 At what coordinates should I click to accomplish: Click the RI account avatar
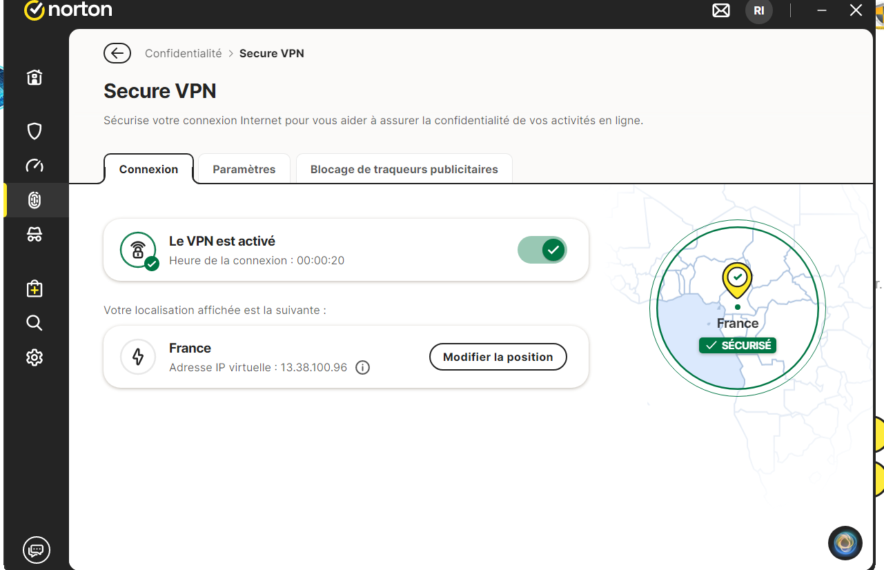point(758,11)
